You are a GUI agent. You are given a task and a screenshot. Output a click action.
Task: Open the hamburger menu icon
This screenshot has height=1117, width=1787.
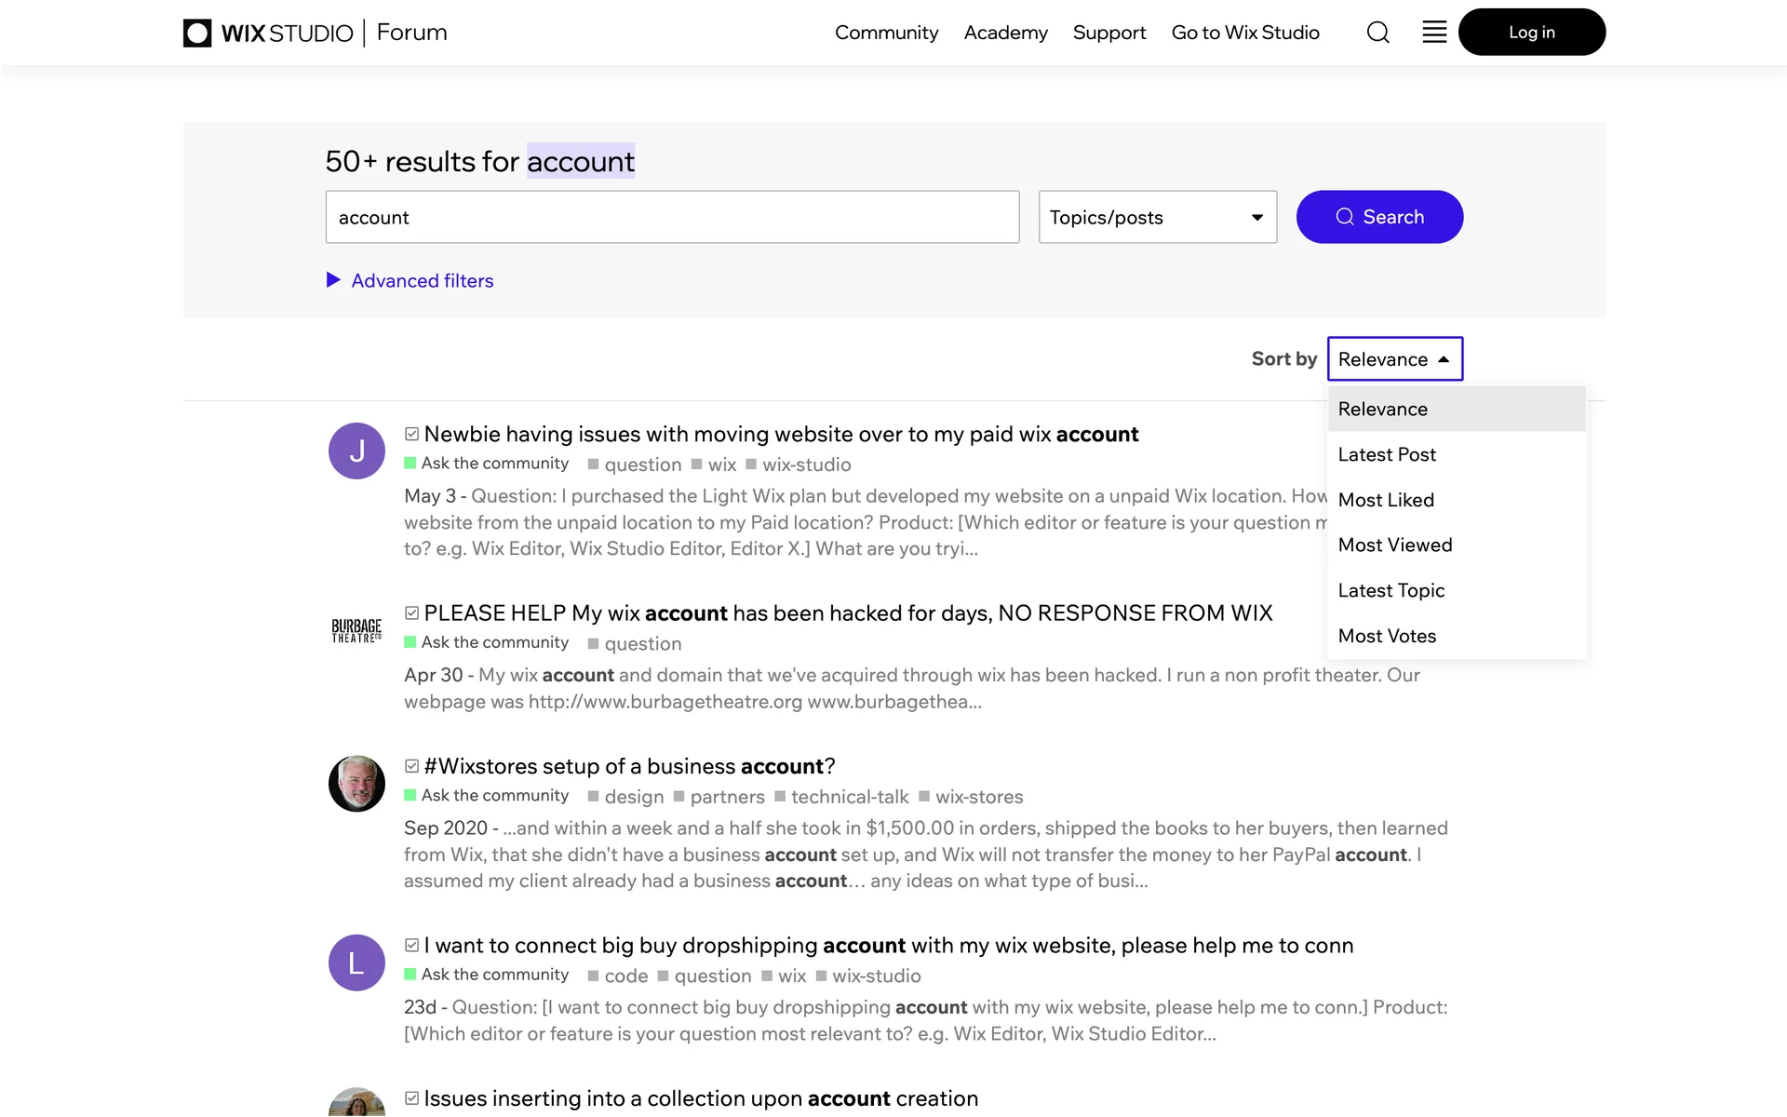pyautogui.click(x=1434, y=33)
